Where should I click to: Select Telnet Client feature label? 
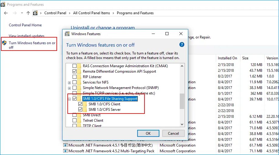(x=93, y=120)
